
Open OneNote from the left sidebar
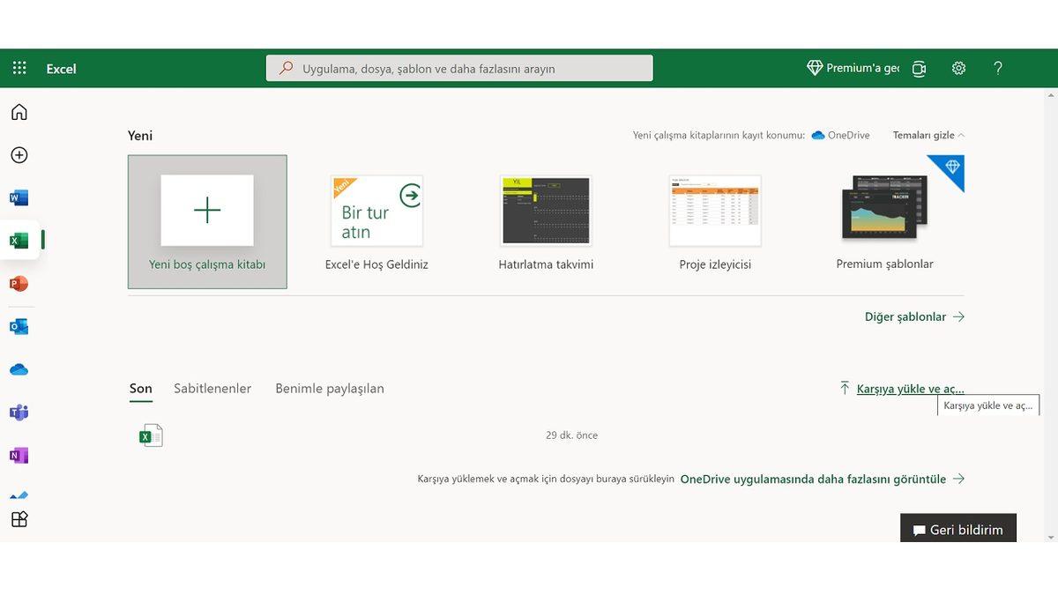click(x=19, y=455)
